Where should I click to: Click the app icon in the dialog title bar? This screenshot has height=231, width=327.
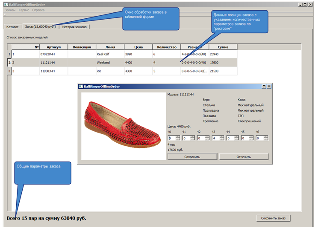point(81,87)
